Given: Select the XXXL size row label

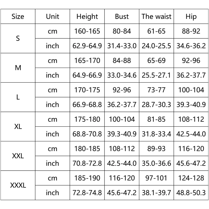Looking at the screenshot, I should click(18, 185).
